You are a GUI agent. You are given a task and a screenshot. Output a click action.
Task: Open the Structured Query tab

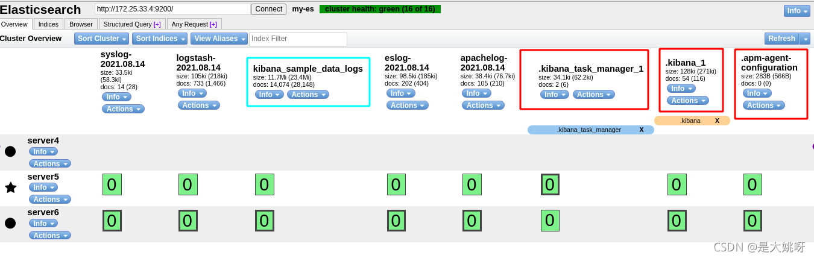coord(131,24)
